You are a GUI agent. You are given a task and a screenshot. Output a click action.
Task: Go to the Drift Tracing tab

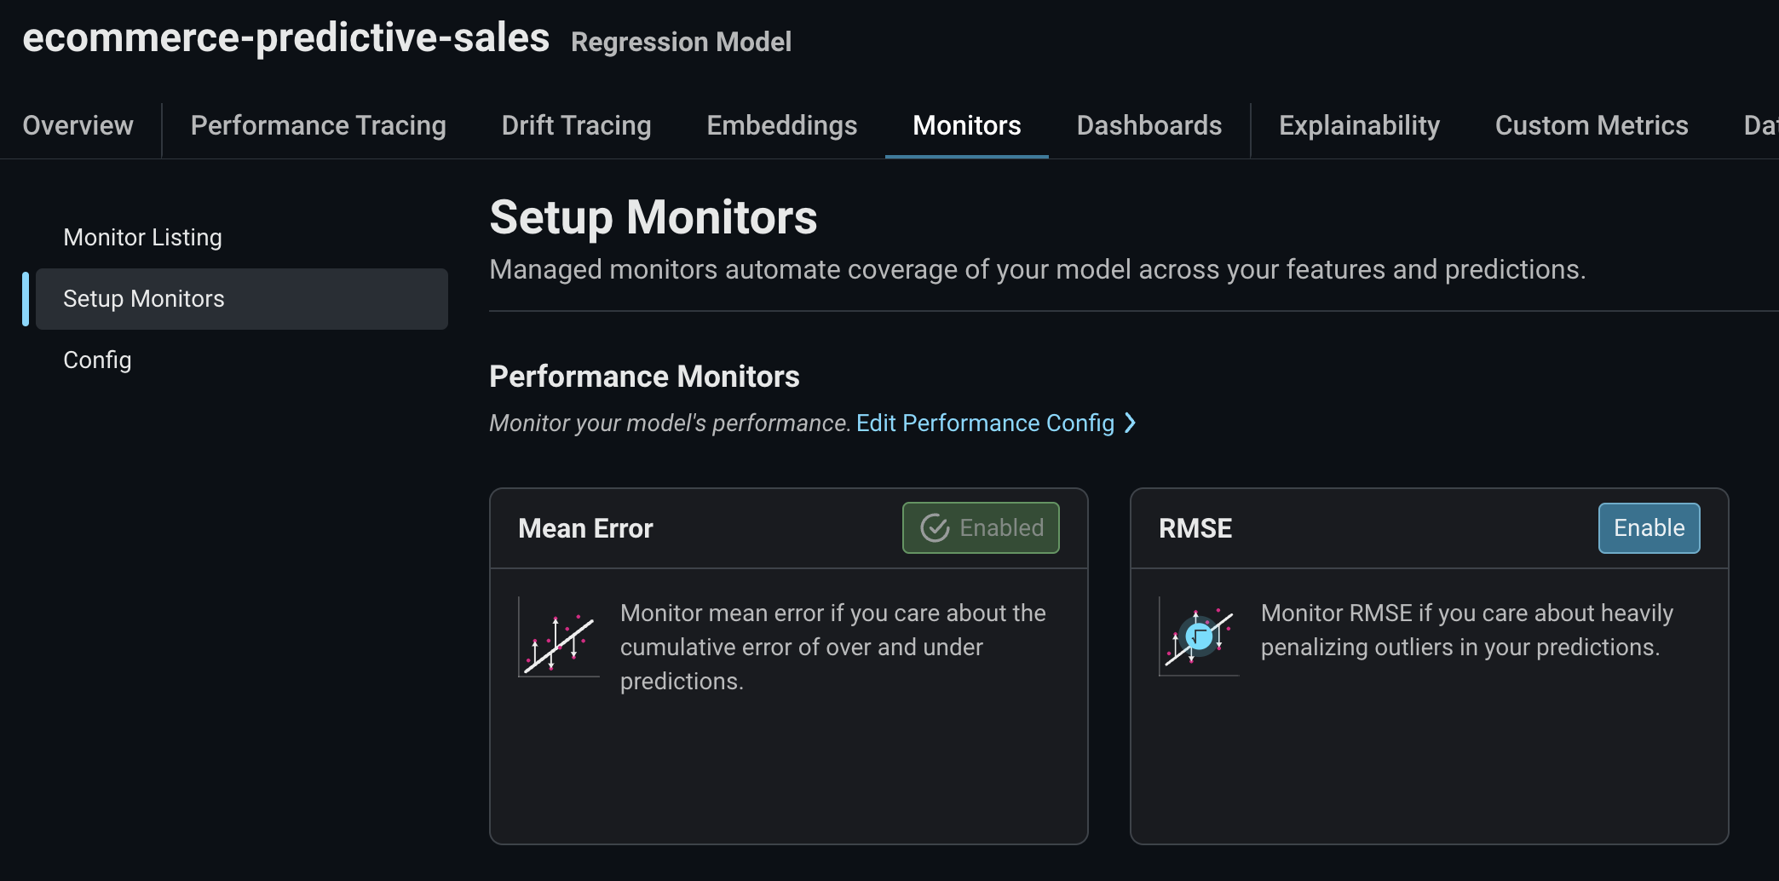576,125
